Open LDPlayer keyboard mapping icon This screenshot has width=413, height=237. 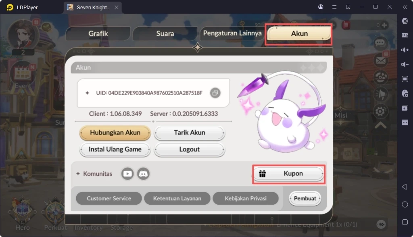coord(405,35)
